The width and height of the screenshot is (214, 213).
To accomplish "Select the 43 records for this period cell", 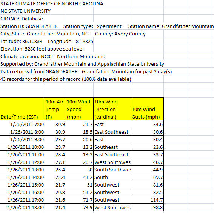I will [x=66, y=79].
